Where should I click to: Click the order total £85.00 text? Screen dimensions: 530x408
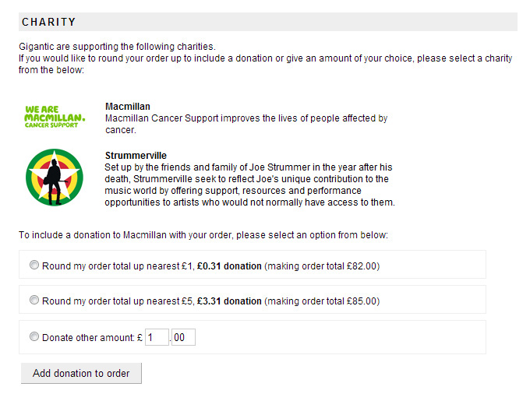coord(322,301)
